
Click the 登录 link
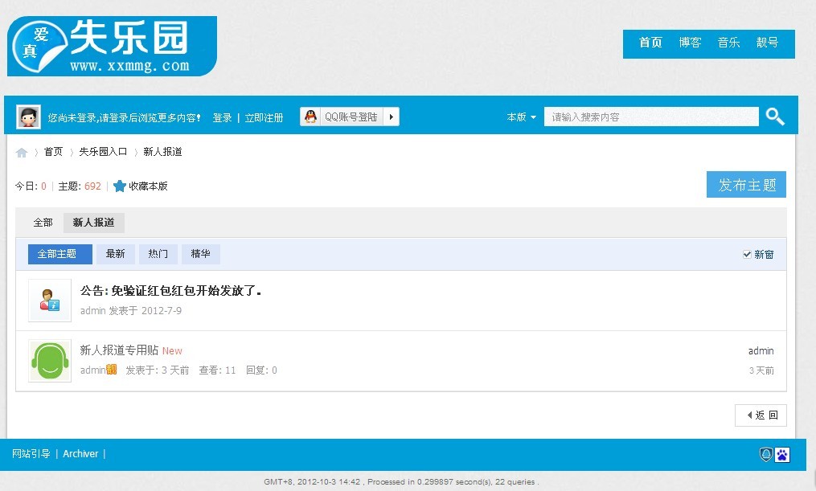222,117
